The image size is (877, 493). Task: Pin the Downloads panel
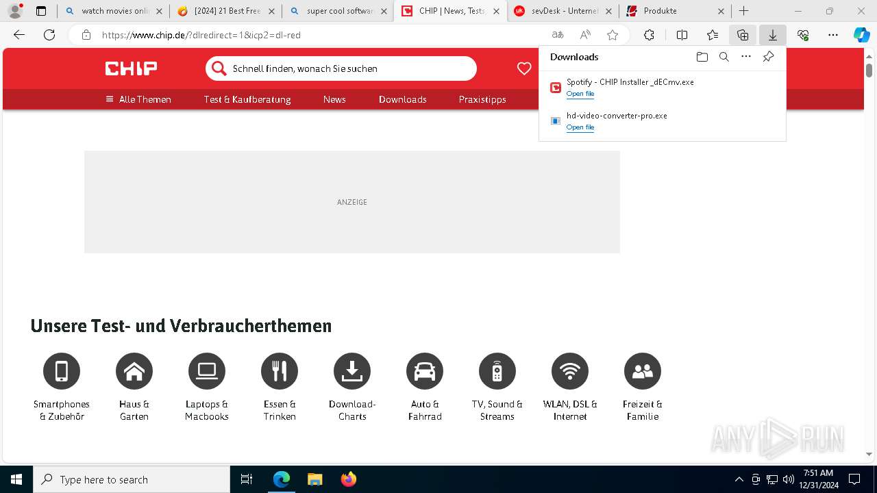coord(768,57)
